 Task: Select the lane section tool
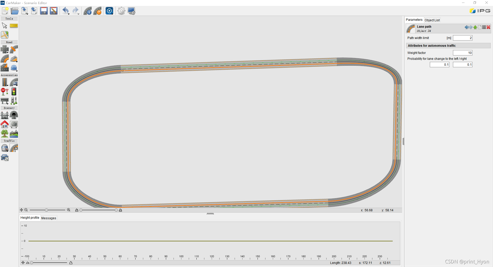(5, 68)
